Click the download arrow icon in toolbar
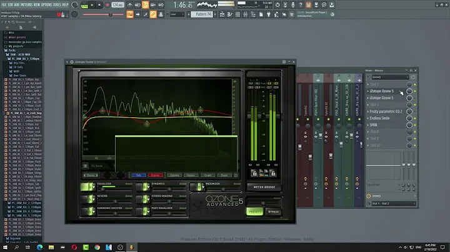Screen dimensions: 450x252 click(x=332, y=5)
